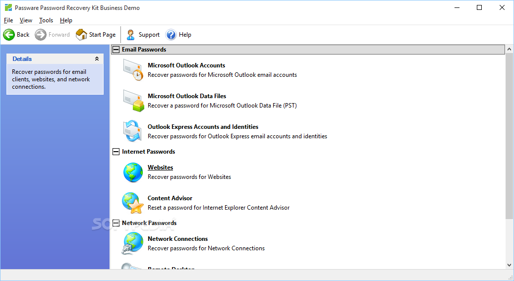Click the Support person icon

tap(131, 34)
